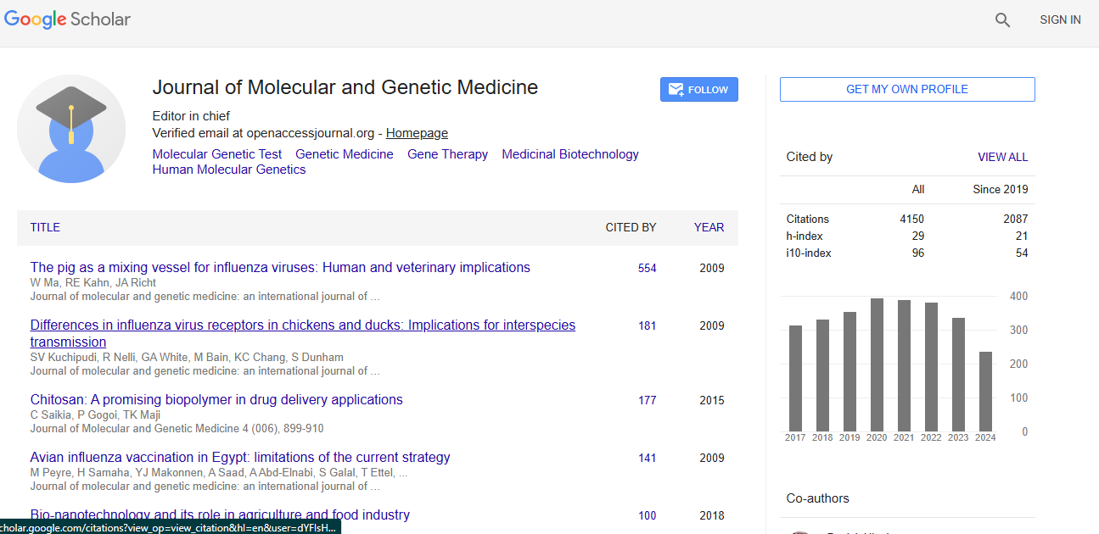The height and width of the screenshot is (534, 1099).
Task: Click the search magnifier icon
Action: pos(1002,20)
